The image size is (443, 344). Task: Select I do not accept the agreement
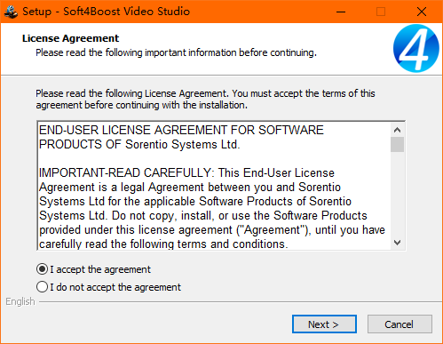108,287
